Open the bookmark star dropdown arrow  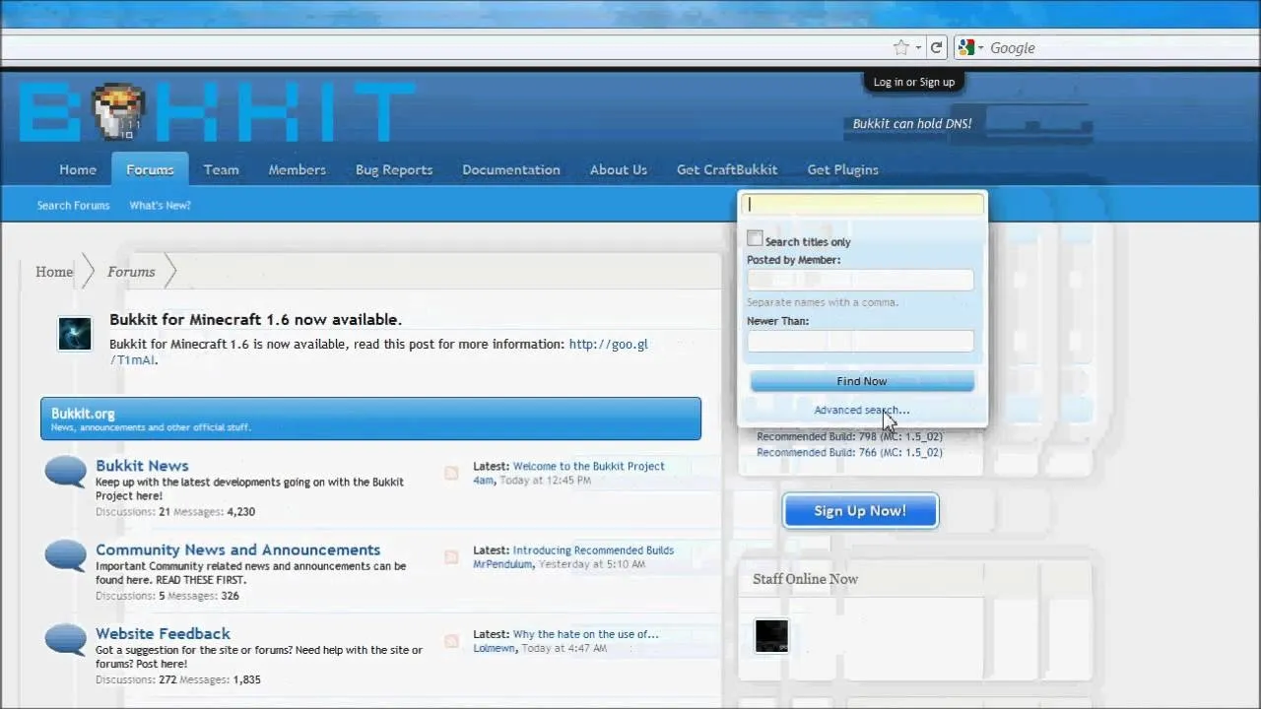point(918,47)
